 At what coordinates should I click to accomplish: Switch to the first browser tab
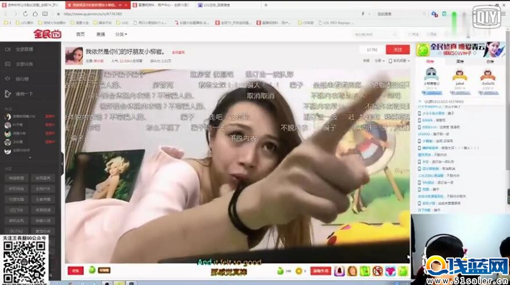[x=32, y=5]
